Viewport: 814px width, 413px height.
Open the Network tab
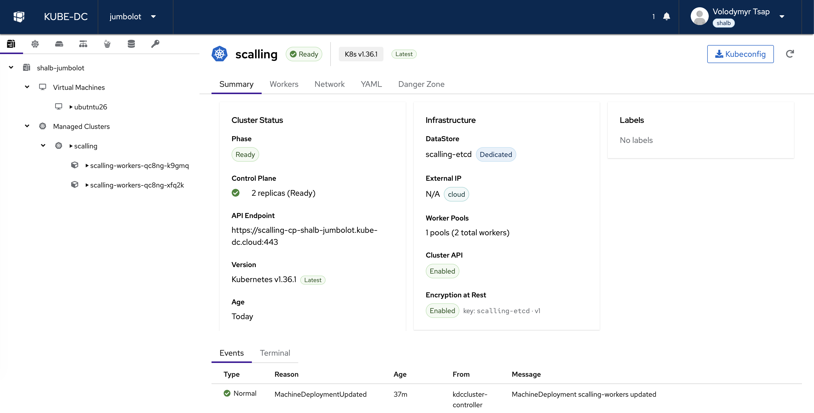pos(330,84)
